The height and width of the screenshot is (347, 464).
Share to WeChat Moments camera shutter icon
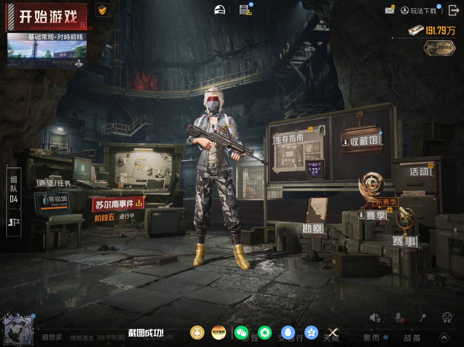[x=265, y=333]
